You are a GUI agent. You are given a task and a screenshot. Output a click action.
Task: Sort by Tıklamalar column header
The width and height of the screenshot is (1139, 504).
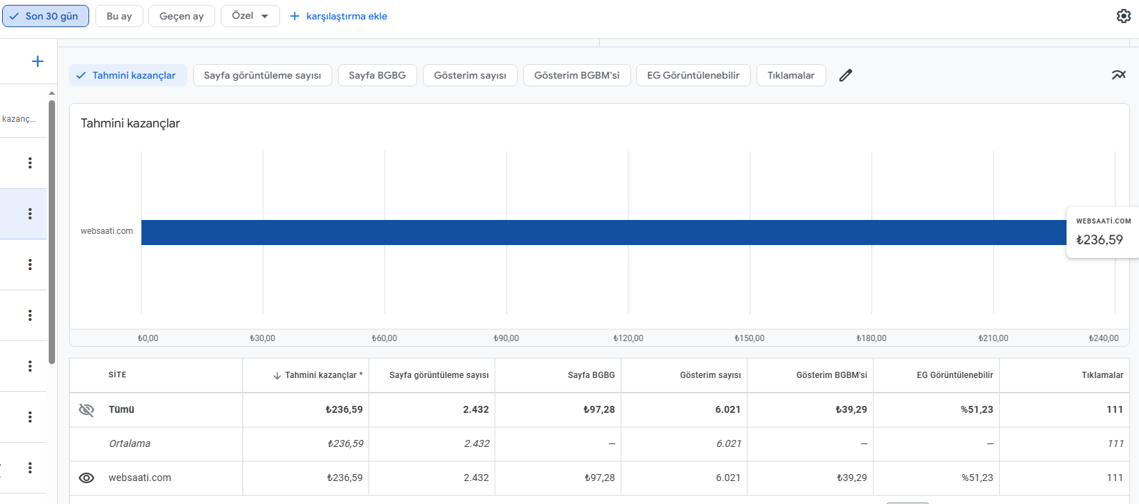[1103, 375]
